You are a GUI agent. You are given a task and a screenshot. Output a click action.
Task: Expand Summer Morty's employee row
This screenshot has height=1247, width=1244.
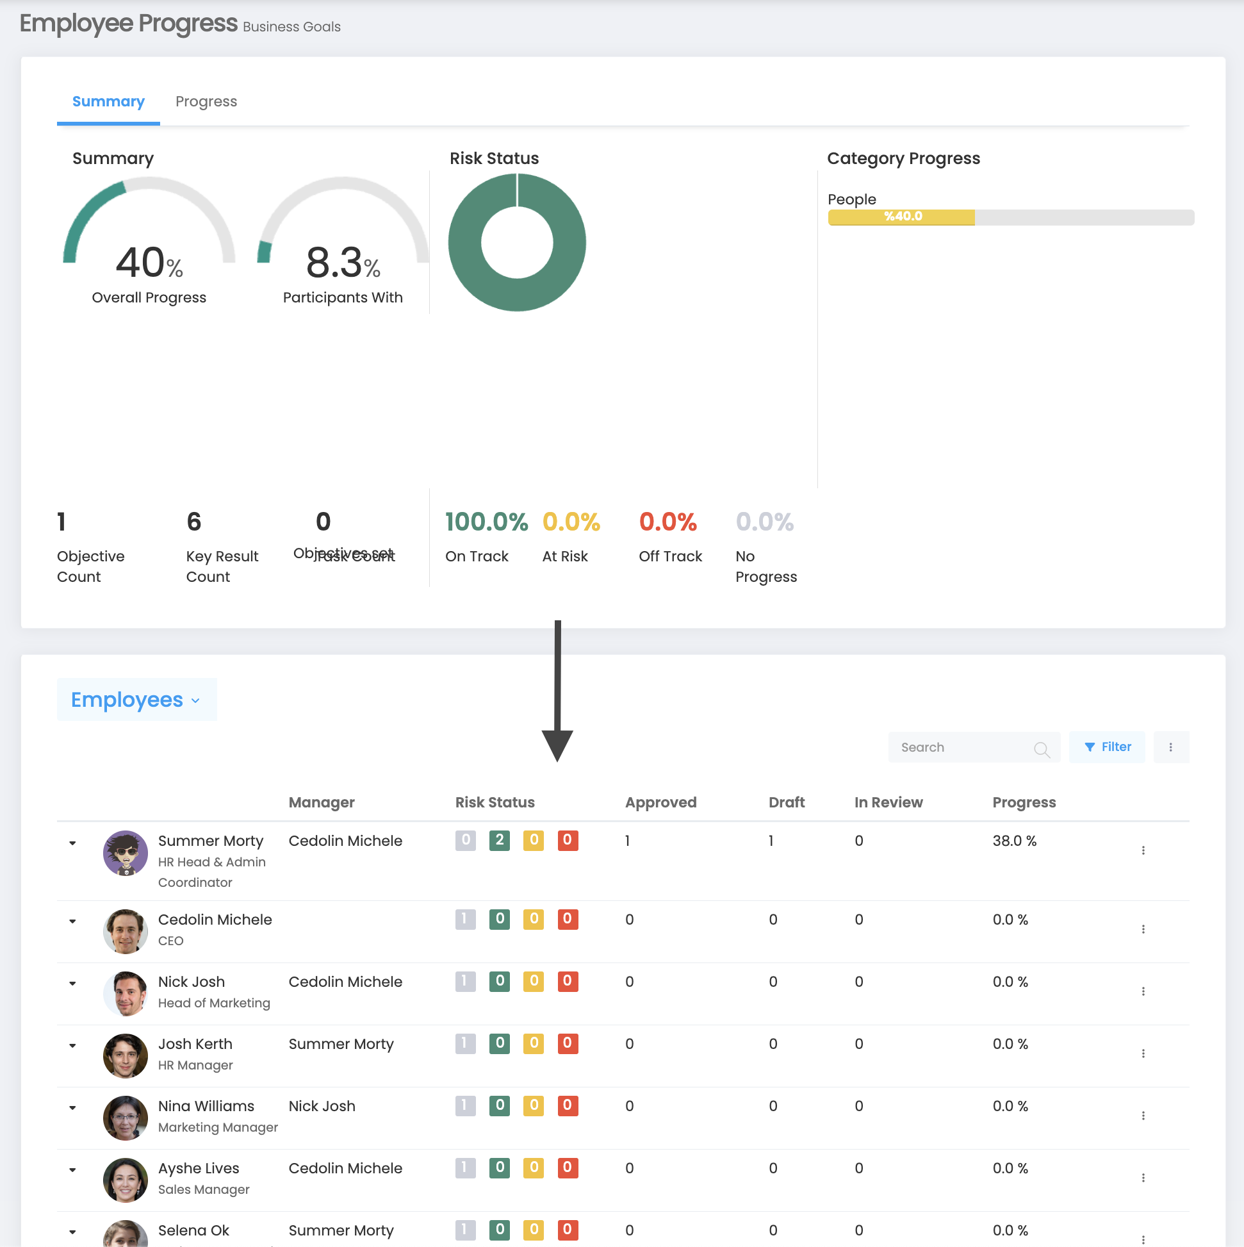(x=72, y=843)
